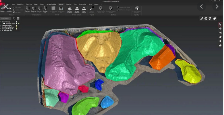Screen dimensions: 224x115
Task: Open the Report ribbon tab
Action: pyautogui.click(x=96, y=4)
